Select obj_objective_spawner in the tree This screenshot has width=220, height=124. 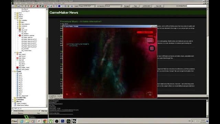click(x=27, y=35)
